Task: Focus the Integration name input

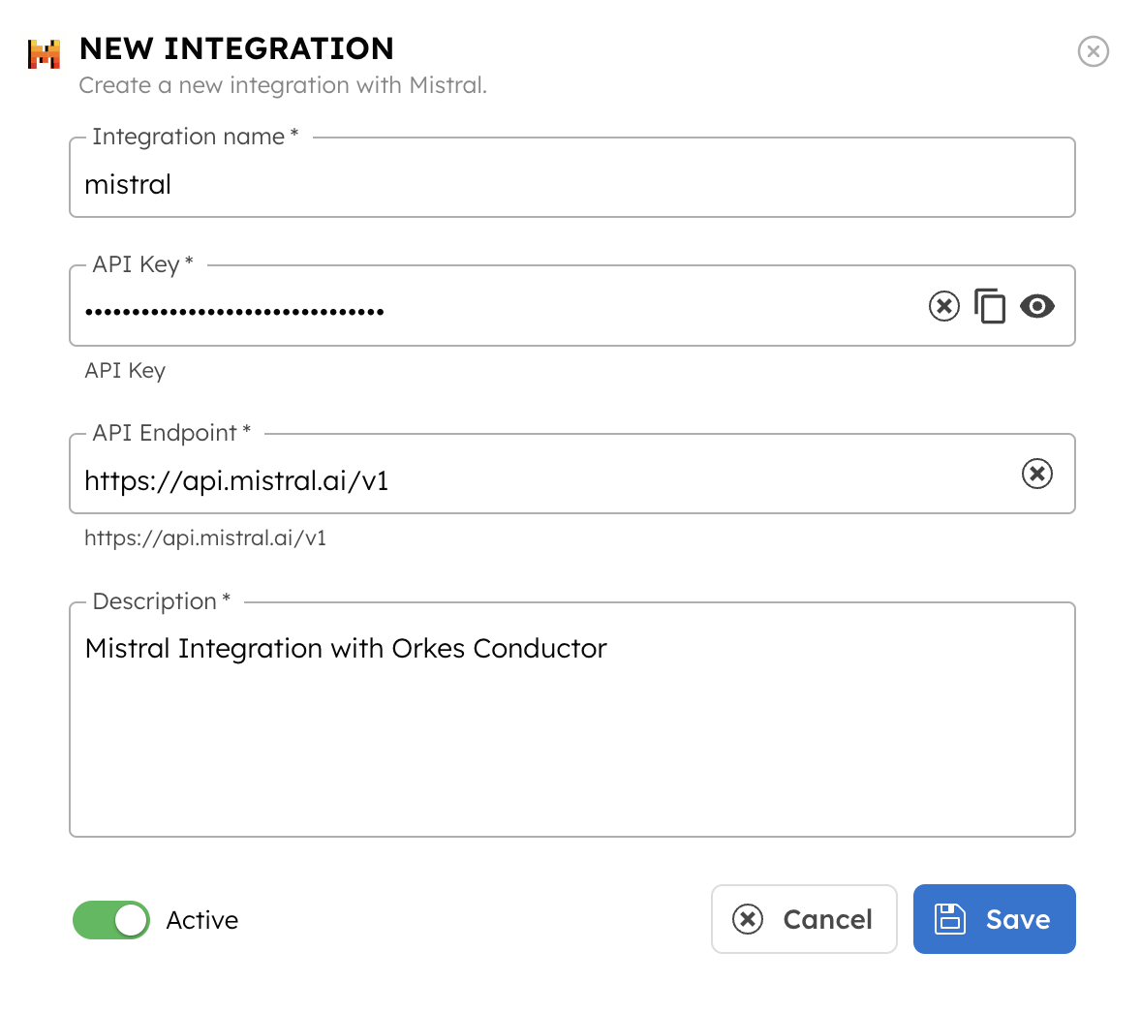Action: coord(572,177)
